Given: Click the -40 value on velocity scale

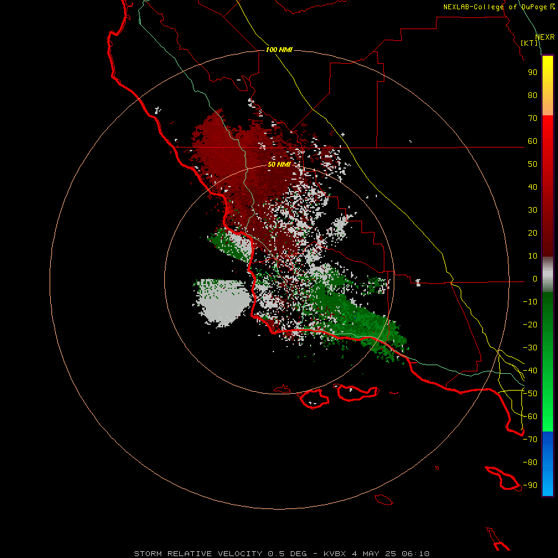Looking at the screenshot, I should tap(530, 371).
